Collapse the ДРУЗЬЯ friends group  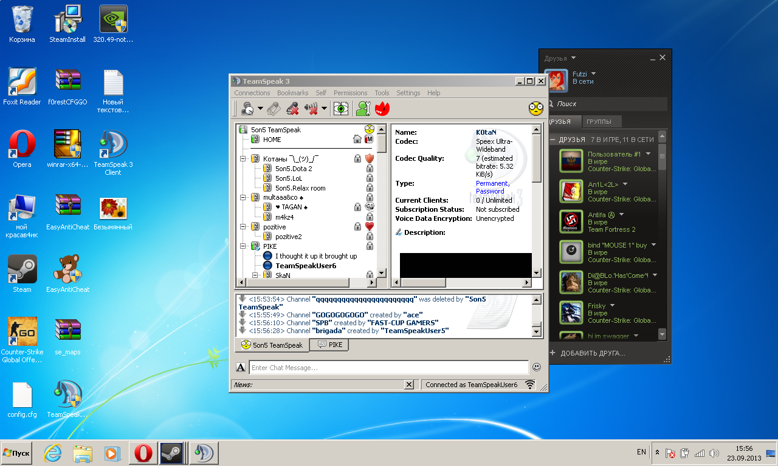coord(553,140)
